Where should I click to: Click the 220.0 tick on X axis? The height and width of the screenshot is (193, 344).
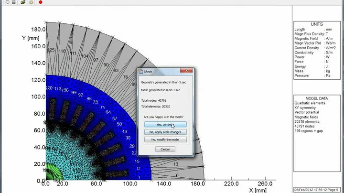231,183
